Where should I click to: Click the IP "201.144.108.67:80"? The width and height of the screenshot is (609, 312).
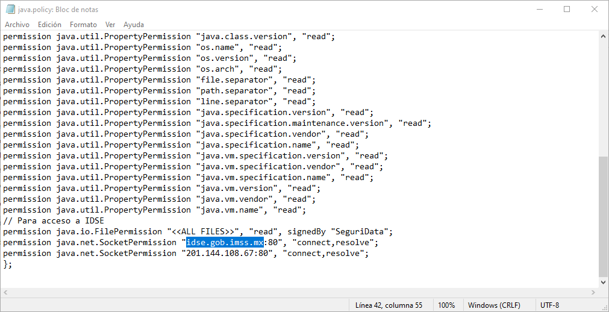227,254
